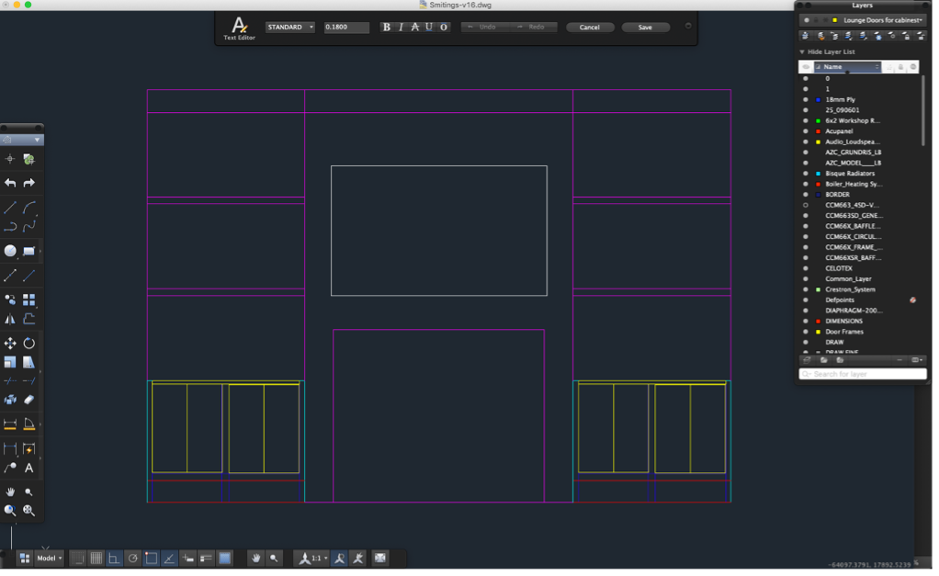The width and height of the screenshot is (939, 576).
Task: Click the cyan swatch of Bisque Radiators layer
Action: tap(818, 174)
